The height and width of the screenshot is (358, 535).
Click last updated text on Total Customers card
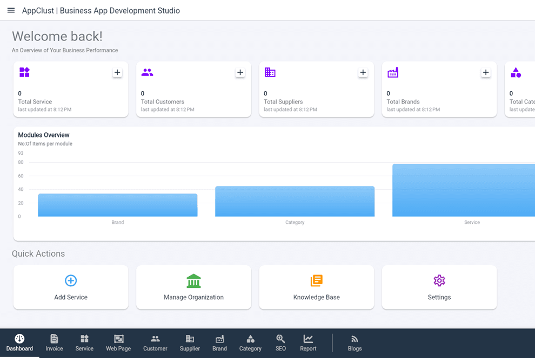coord(168,109)
